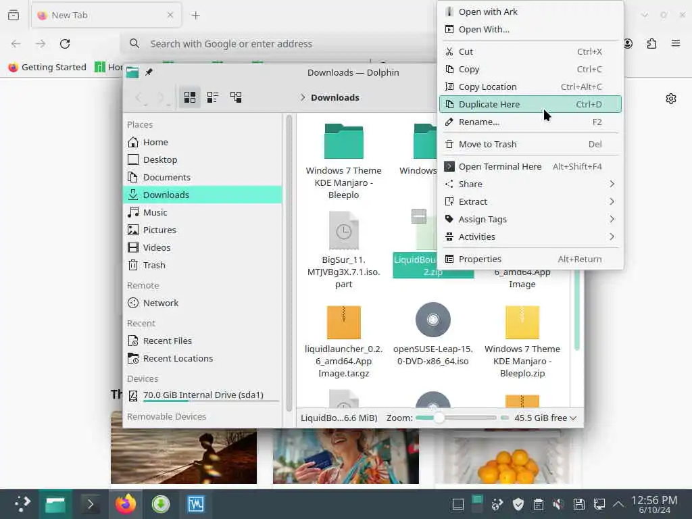Screen dimensions: 692x519
Task: Open Network in Places panel
Action: click(203, 303)
